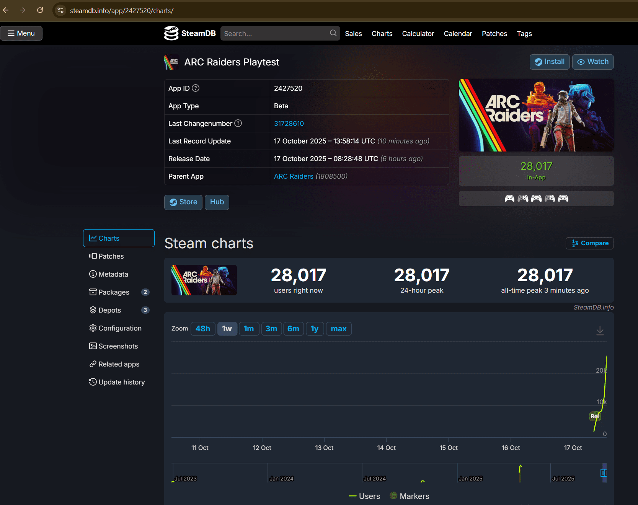Viewport: 638px width, 505px height.
Task: Click the Rel marker on the chart
Action: 595,416
